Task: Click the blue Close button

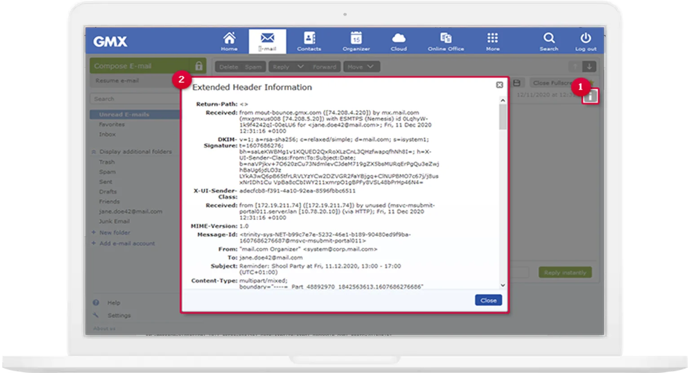Action: 488,300
